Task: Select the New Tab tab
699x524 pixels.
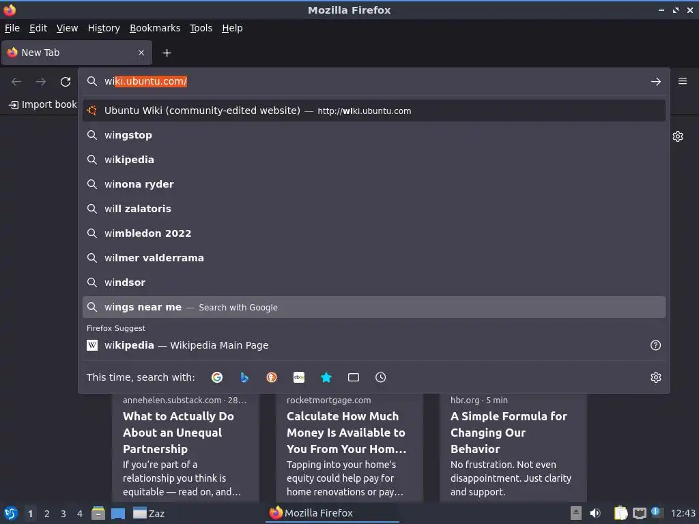Action: tap(76, 53)
